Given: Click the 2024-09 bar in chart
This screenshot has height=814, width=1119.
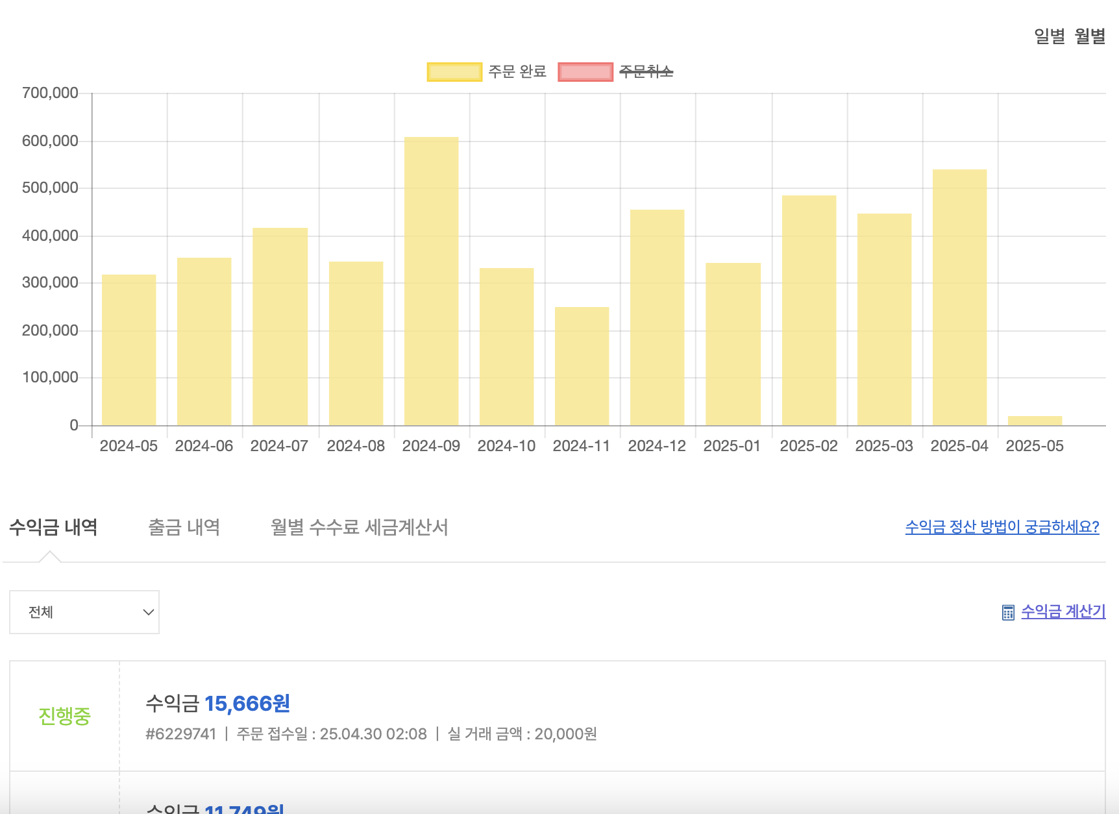Looking at the screenshot, I should pyautogui.click(x=431, y=281).
